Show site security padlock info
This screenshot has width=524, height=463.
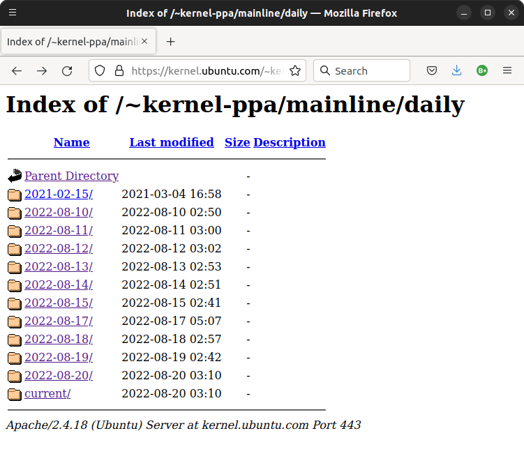pyautogui.click(x=119, y=71)
